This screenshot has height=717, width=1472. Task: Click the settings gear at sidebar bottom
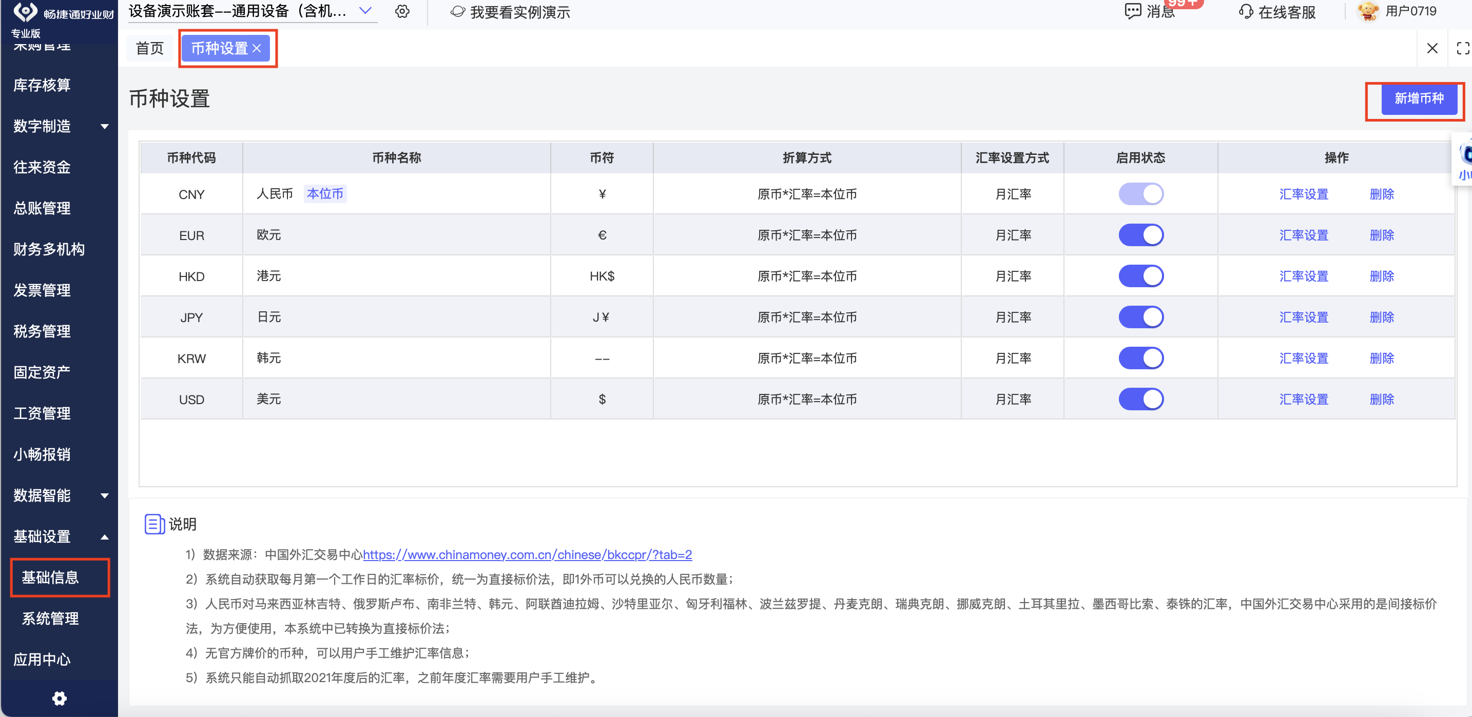point(60,698)
